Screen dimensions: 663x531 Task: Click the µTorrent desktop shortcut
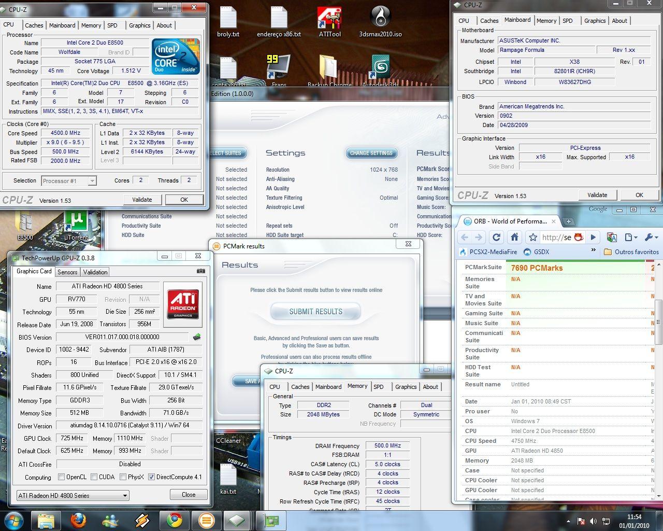click(x=76, y=226)
